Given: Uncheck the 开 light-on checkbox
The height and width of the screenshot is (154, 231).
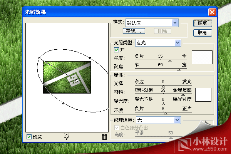Looking at the screenshot, I should click(x=116, y=50).
